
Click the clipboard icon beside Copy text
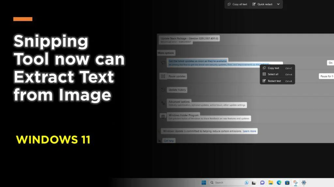[x=264, y=68]
